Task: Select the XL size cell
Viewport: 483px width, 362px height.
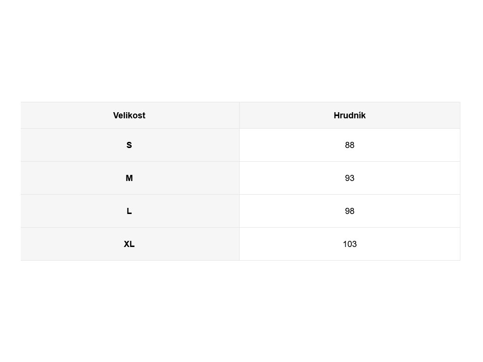Action: pyautogui.click(x=130, y=244)
